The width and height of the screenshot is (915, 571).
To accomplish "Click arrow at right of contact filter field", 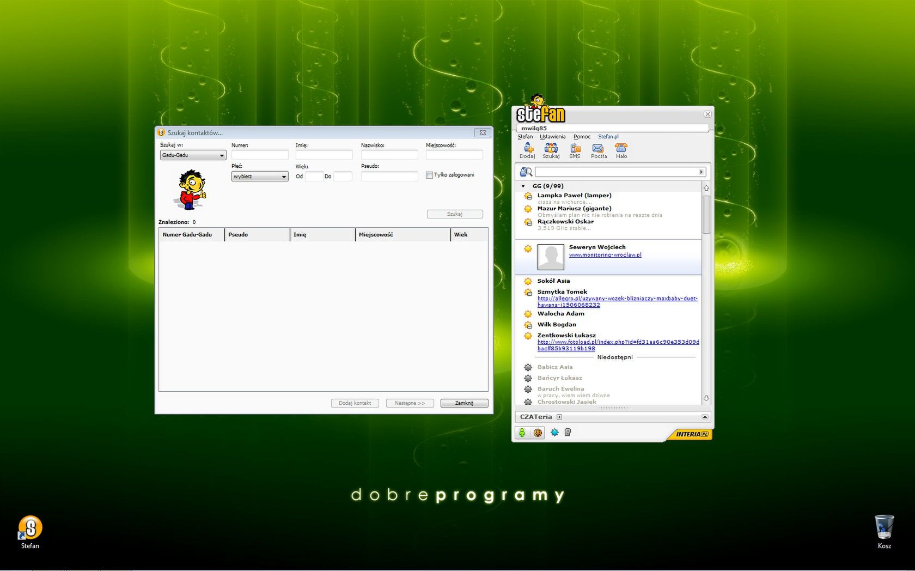I will 701,172.
